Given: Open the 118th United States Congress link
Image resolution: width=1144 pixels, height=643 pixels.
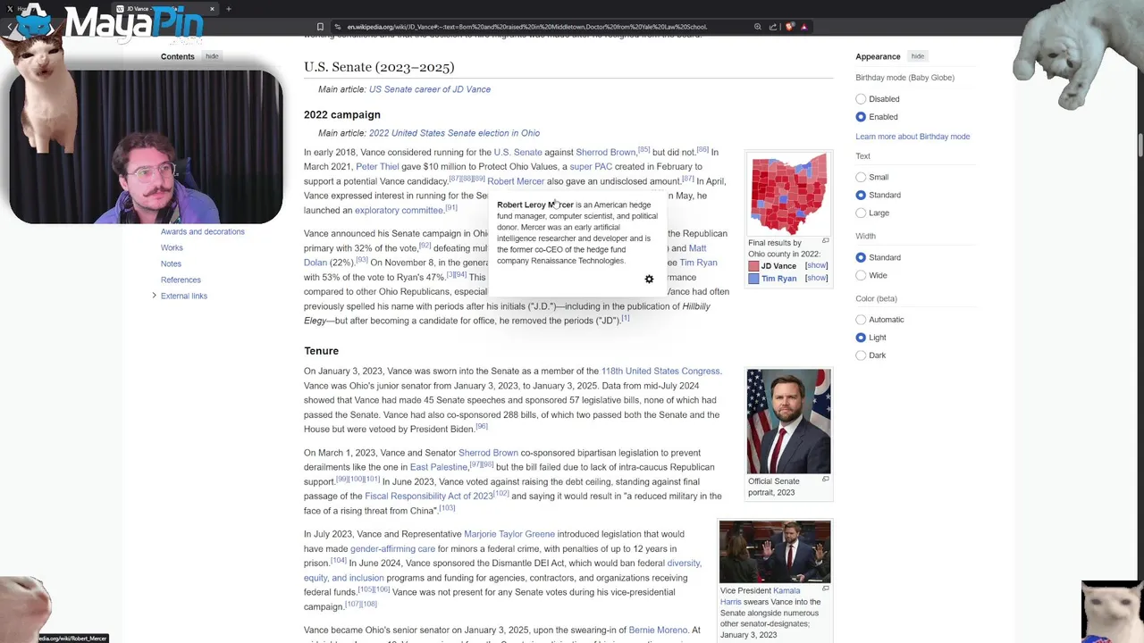Looking at the screenshot, I should (x=660, y=372).
